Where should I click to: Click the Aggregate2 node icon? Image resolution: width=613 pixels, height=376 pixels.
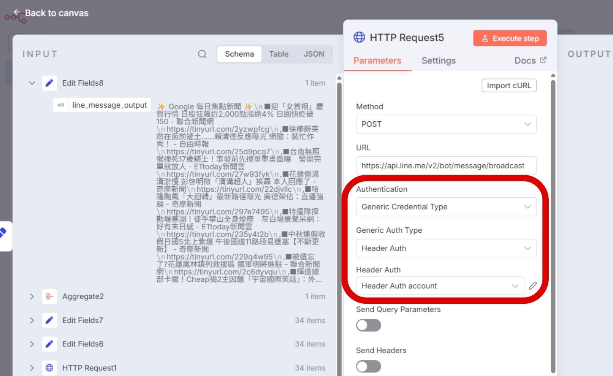click(x=49, y=296)
